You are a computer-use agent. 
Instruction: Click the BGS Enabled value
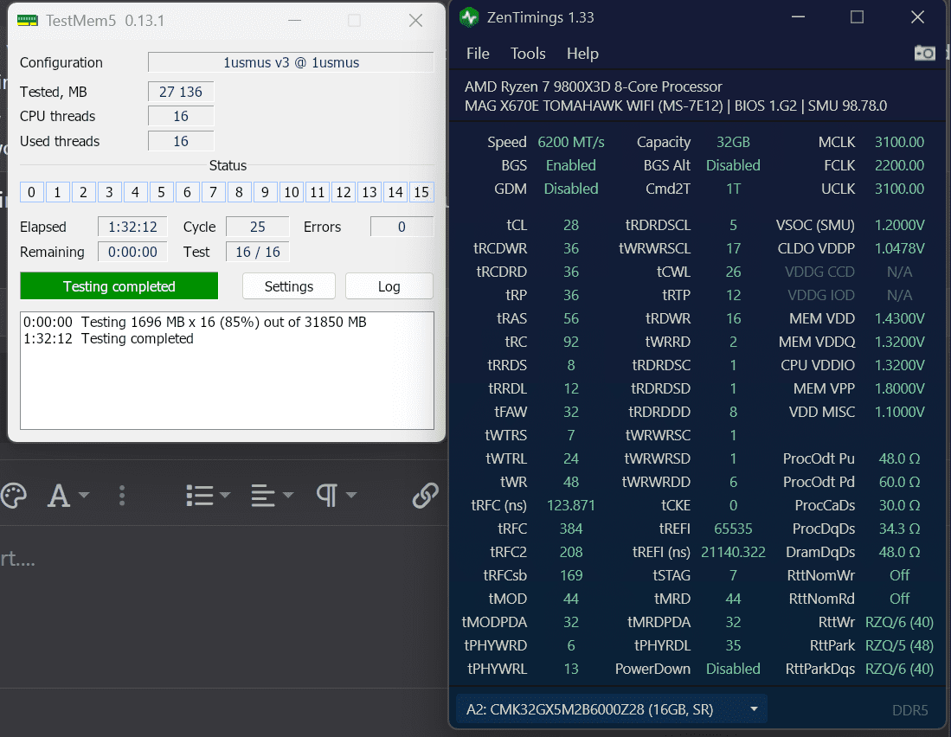[x=571, y=165]
